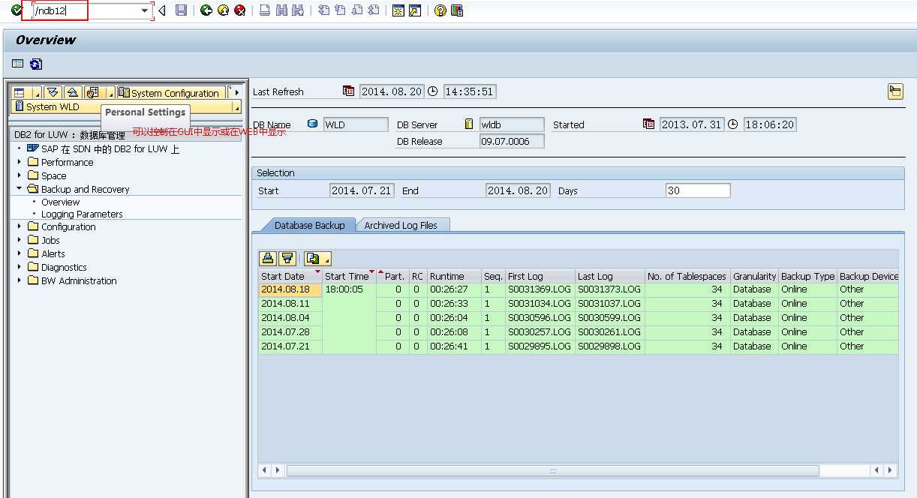Click the layout icon in navigation toolbar
This screenshot has width=917, height=498.
point(19,93)
